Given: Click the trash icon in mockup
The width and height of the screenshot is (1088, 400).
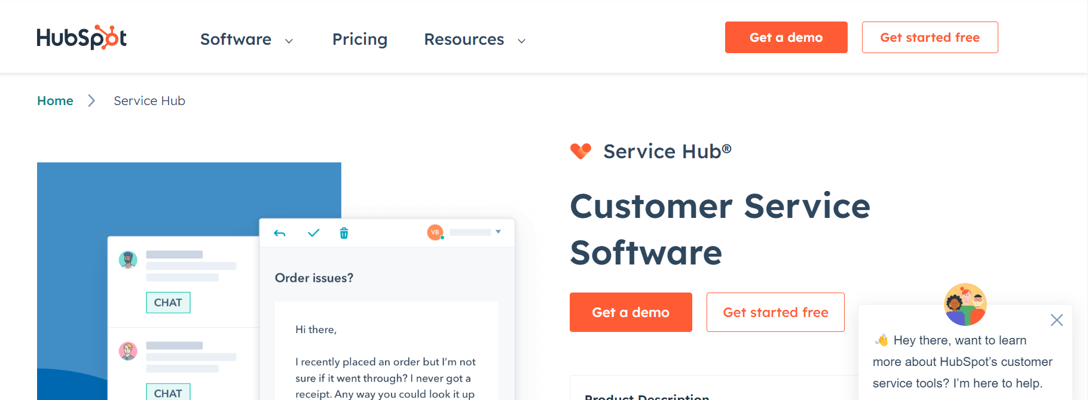Looking at the screenshot, I should point(344,233).
